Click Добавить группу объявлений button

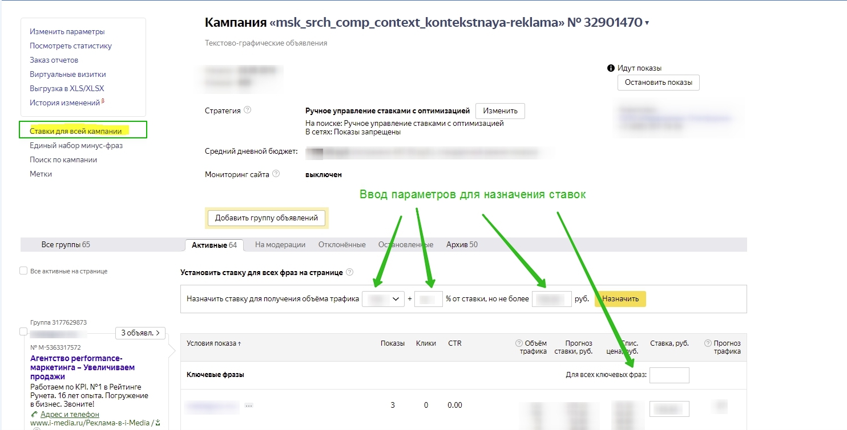pyautogui.click(x=267, y=218)
